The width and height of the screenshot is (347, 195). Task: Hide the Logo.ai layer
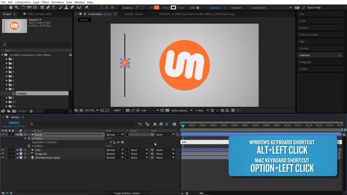pos(3,154)
